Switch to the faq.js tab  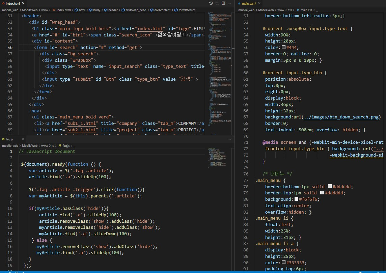pyautogui.click(x=9, y=139)
